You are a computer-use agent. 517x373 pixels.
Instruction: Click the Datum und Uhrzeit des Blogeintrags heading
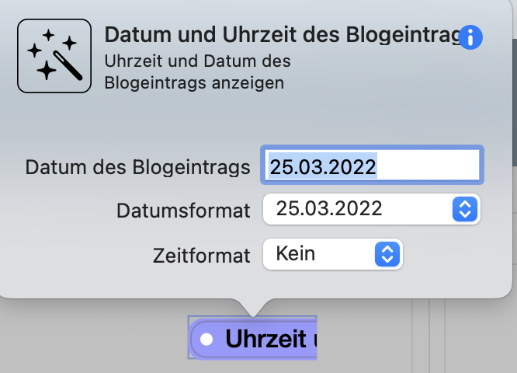(x=283, y=34)
